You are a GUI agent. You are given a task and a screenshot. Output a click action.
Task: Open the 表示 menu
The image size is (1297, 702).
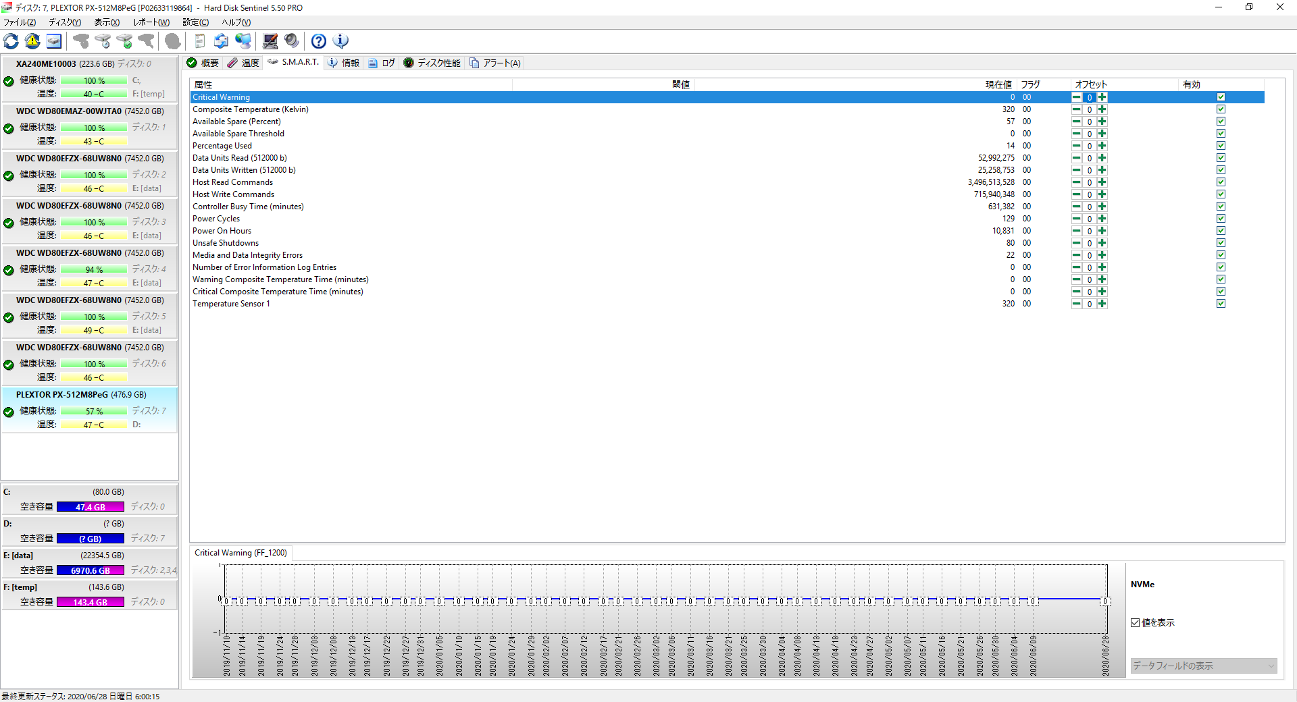[x=107, y=22]
